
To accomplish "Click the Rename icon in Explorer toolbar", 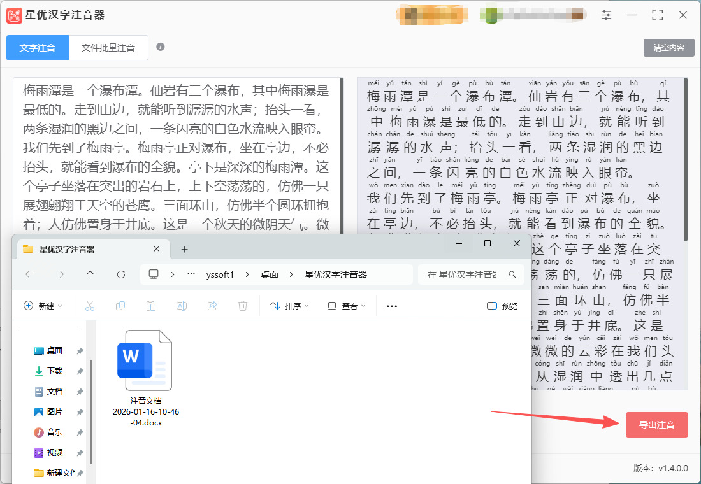I will pos(182,306).
